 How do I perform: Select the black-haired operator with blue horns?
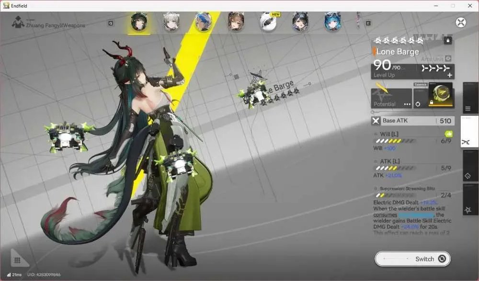coord(300,22)
